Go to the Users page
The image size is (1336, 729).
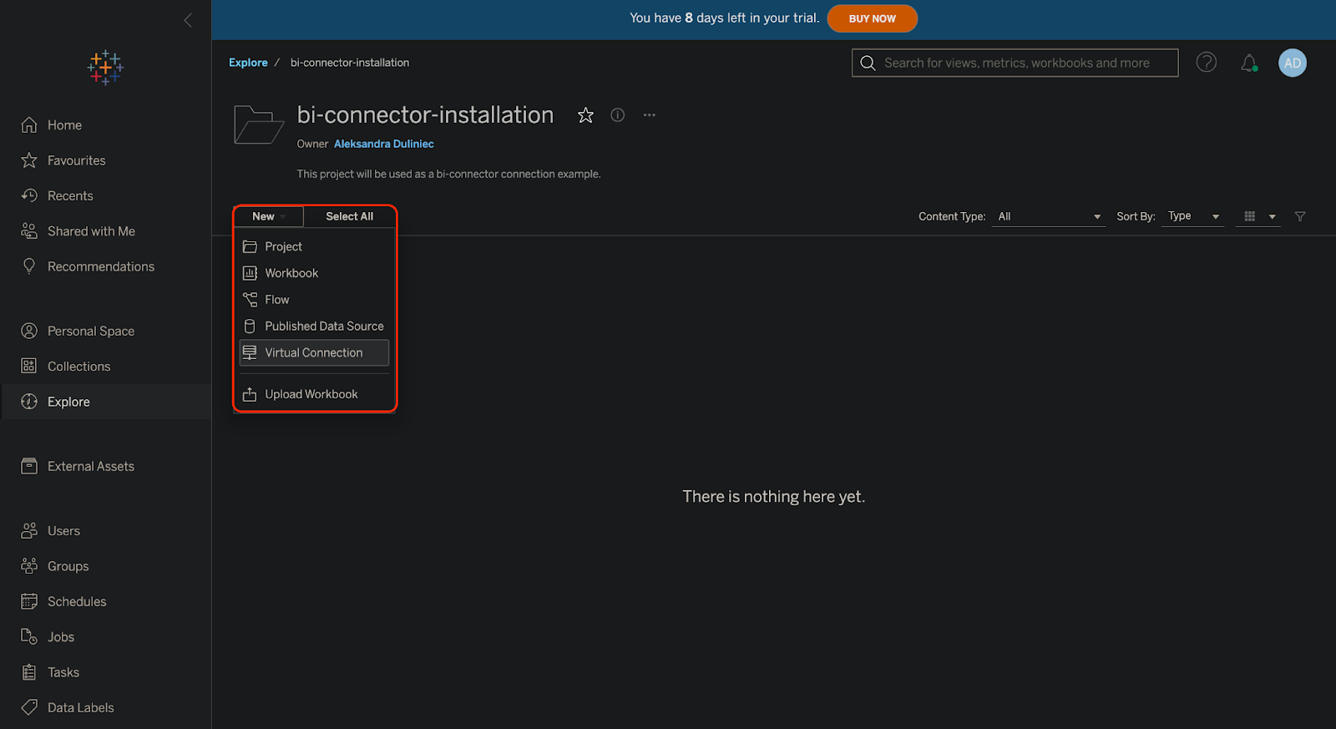pos(63,531)
